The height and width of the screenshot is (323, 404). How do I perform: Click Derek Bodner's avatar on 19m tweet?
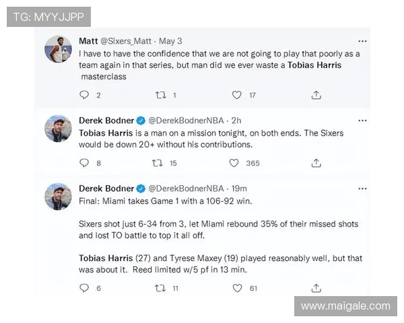click(58, 196)
